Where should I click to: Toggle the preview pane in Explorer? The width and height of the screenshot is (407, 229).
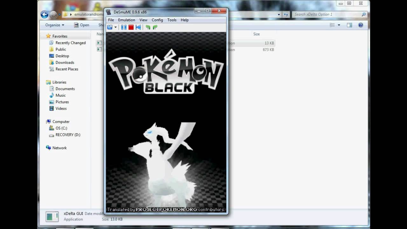(x=349, y=25)
